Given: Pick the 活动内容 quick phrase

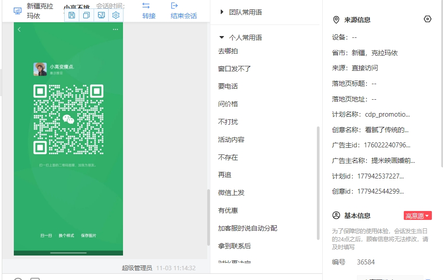Looking at the screenshot, I should pos(231,139).
